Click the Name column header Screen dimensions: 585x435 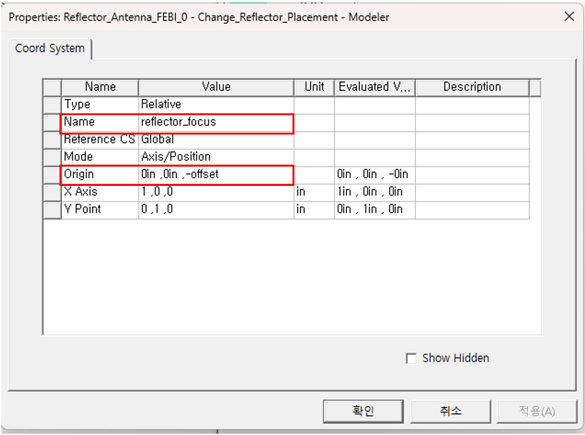point(100,87)
